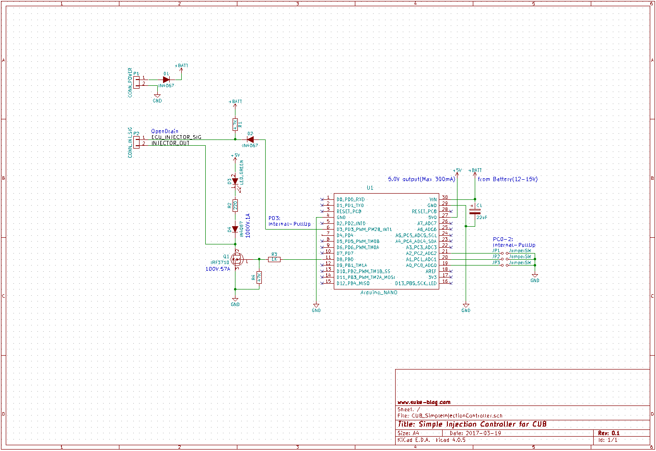Select resistor R1 below the +BATT rail
The height and width of the screenshot is (451, 656).
click(235, 125)
